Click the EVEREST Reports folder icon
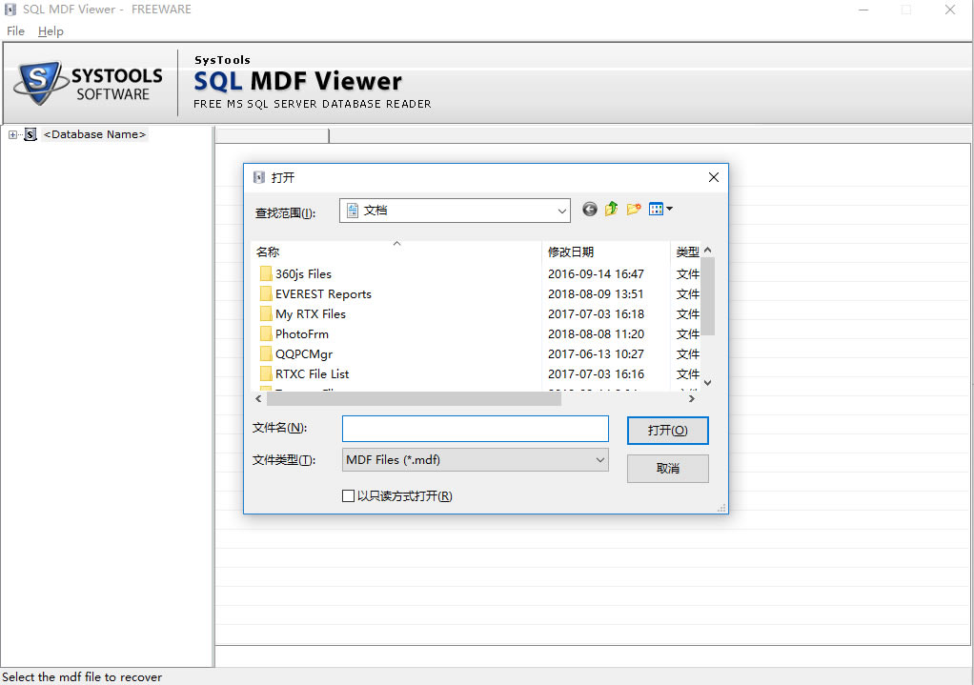This screenshot has width=974, height=685. coord(266,293)
